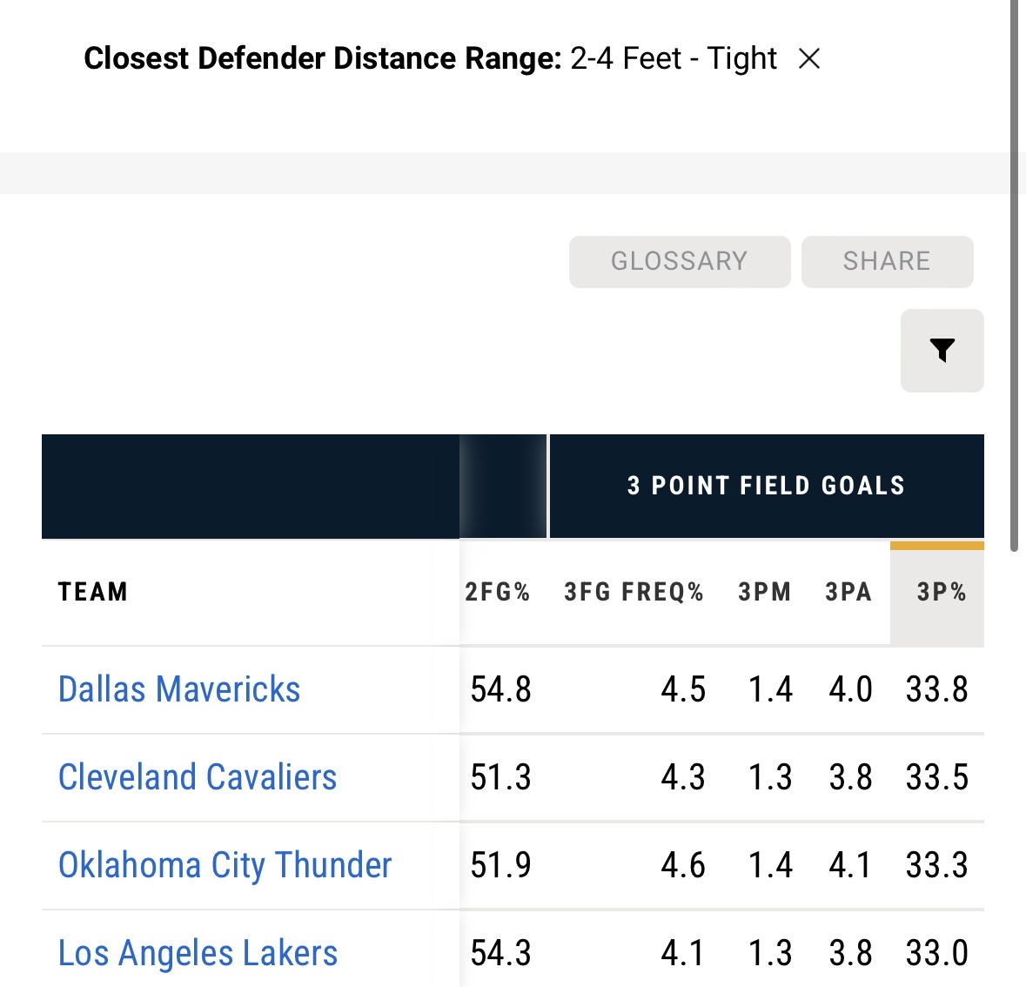Click the 3 Point Field Goals header
Screen dimensions: 1026x987
point(766,486)
